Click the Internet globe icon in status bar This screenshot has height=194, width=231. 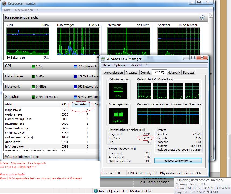click(96, 191)
